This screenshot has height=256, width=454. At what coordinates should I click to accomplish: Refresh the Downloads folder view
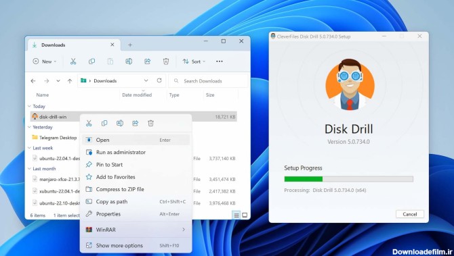pos(159,80)
